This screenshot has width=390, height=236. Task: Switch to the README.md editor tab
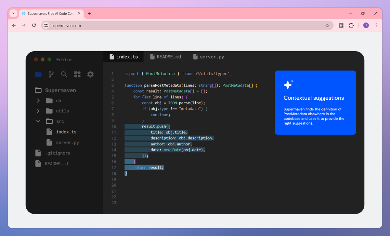coord(165,57)
